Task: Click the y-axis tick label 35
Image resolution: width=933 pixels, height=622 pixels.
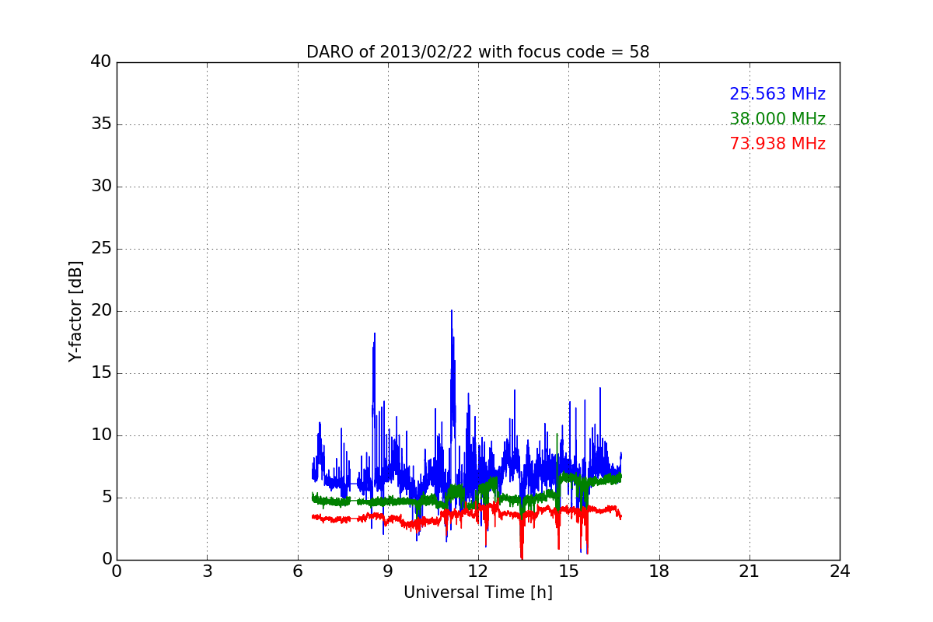Action: (101, 124)
